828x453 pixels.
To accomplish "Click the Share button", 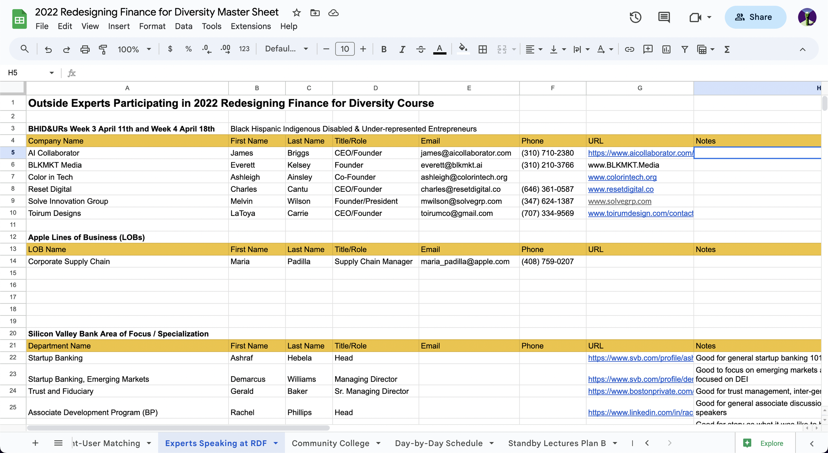I will [x=755, y=17].
